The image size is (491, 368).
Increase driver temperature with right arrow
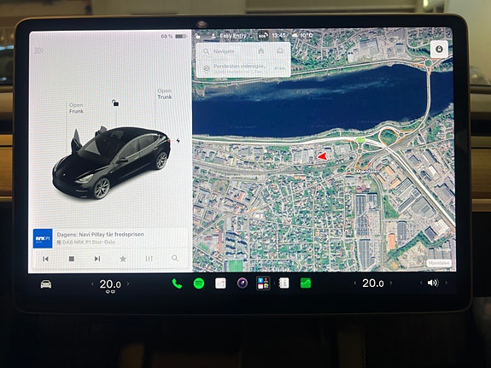[x=128, y=284]
